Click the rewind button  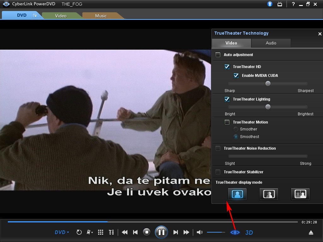(125, 232)
